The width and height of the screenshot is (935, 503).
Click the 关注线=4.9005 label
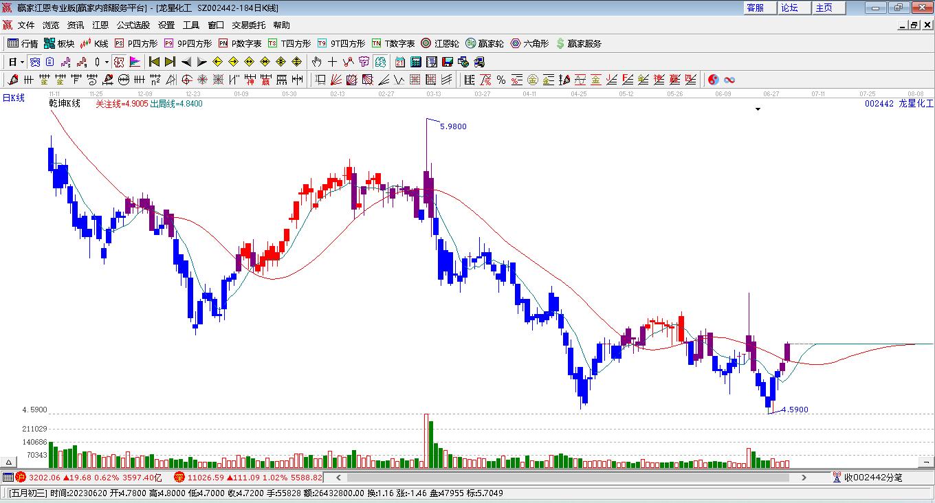pyautogui.click(x=122, y=104)
